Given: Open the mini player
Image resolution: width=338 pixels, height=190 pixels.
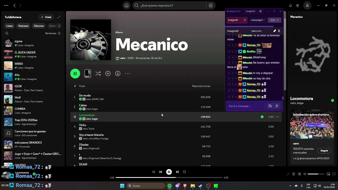Looking at the screenshot, I should 328,174.
